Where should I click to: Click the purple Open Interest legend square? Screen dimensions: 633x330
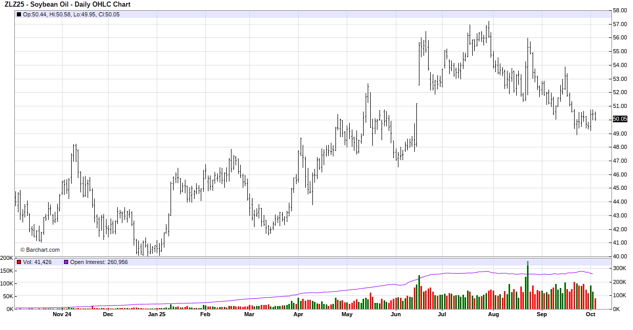[x=66, y=262]
